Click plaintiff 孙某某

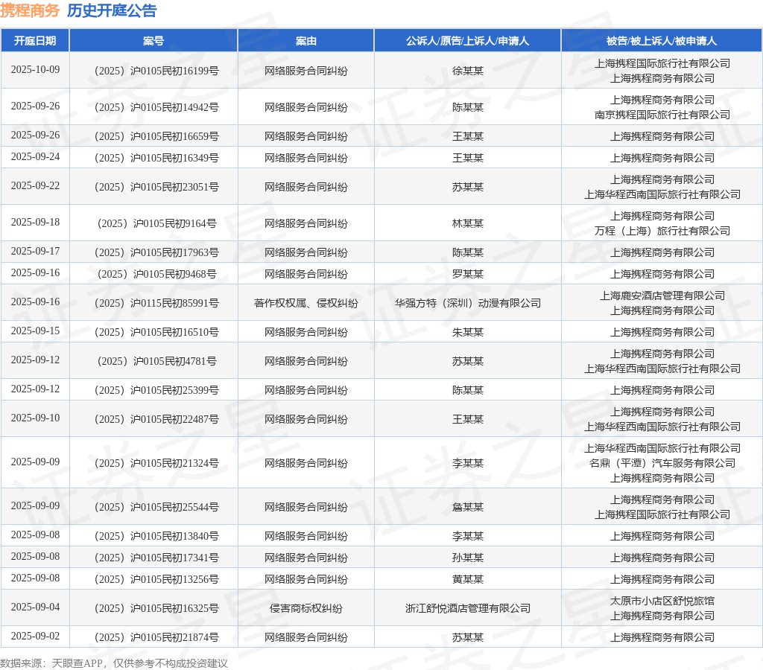coord(468,558)
